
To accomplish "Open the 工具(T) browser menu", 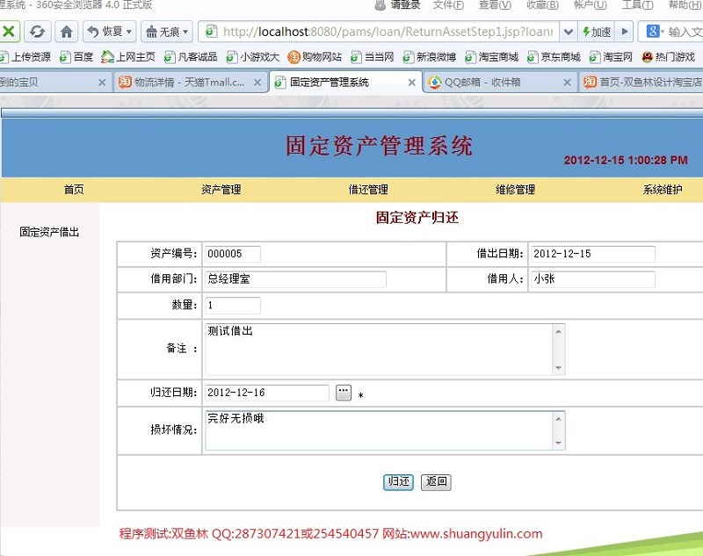I will (x=638, y=5).
